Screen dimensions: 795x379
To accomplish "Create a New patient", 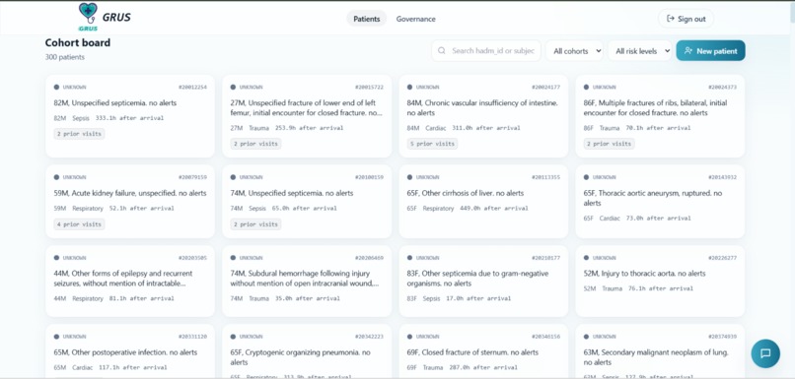I will (x=710, y=50).
